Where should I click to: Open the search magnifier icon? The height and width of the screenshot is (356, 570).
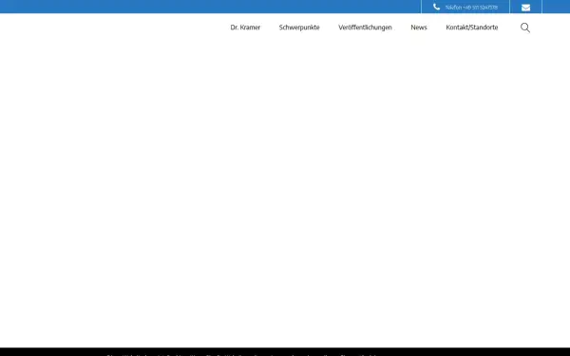coord(525,28)
